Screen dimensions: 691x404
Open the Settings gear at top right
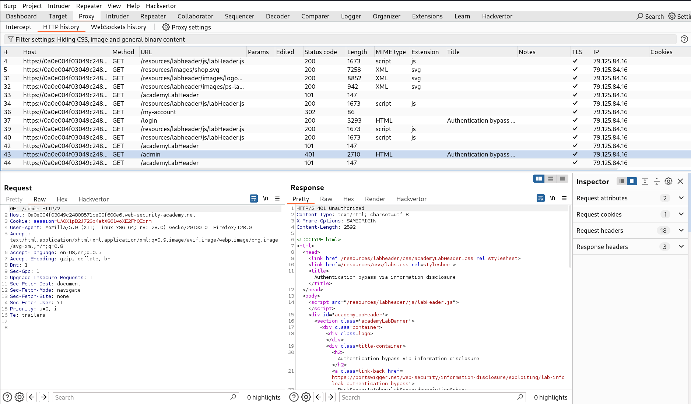tap(672, 16)
